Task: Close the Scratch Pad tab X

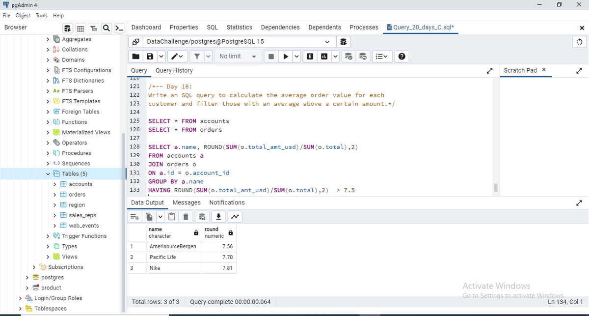Action: (x=543, y=70)
